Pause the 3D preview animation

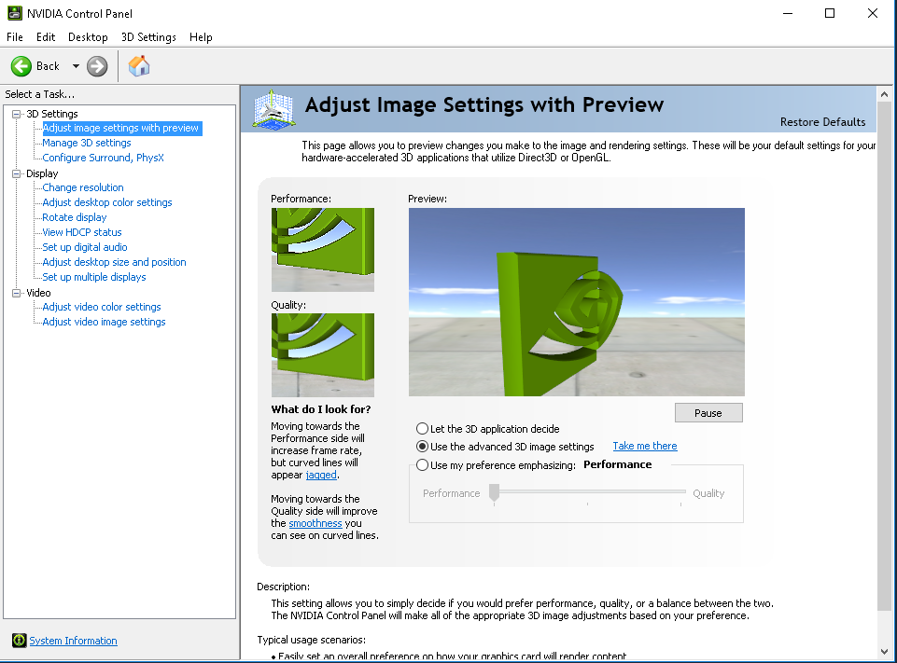(708, 413)
